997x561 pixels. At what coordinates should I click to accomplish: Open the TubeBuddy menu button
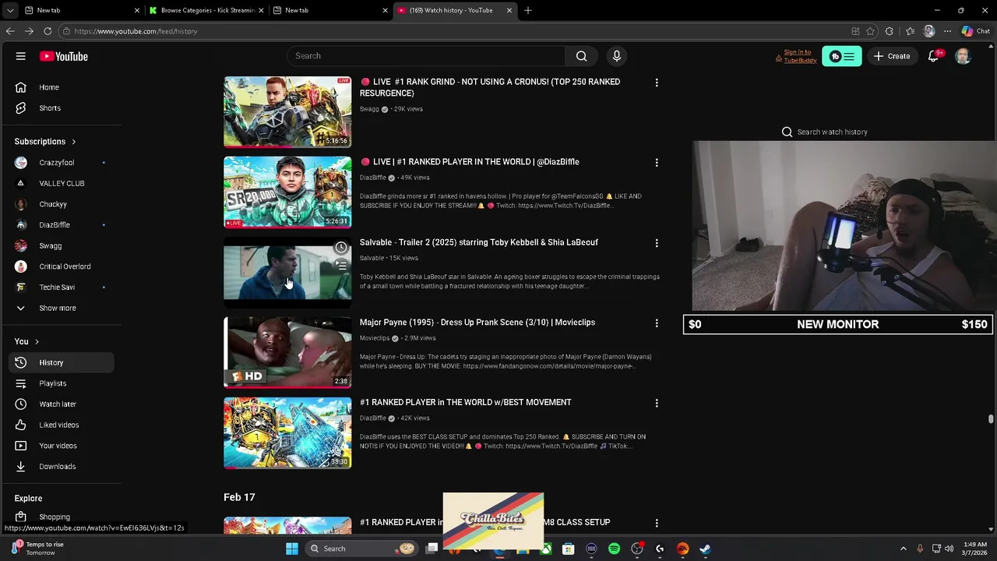coord(842,56)
